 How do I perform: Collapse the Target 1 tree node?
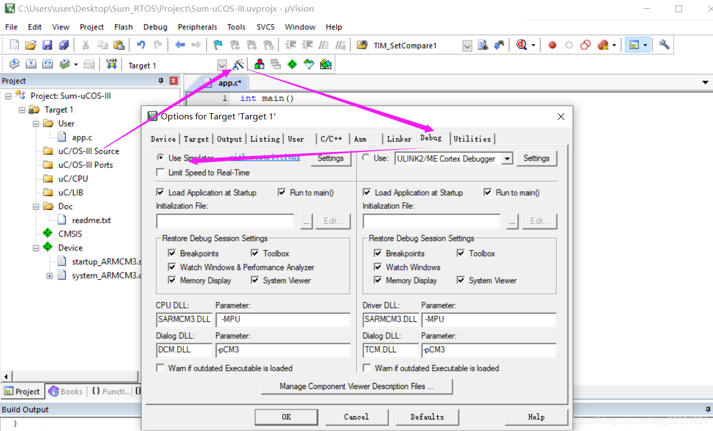[x=22, y=109]
